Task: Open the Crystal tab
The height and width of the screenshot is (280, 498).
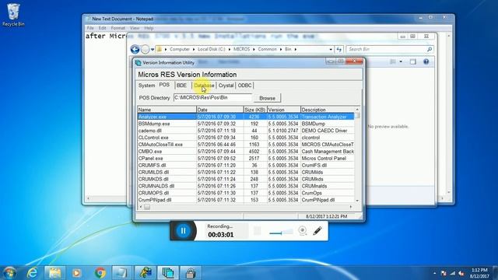Action: [226, 86]
